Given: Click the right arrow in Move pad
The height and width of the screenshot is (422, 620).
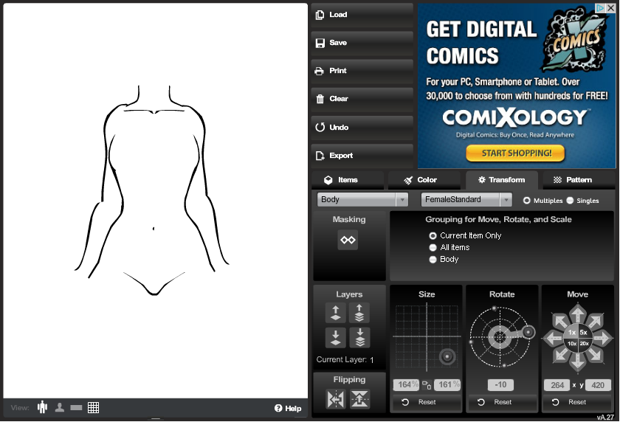Looking at the screenshot, I should coord(602,338).
